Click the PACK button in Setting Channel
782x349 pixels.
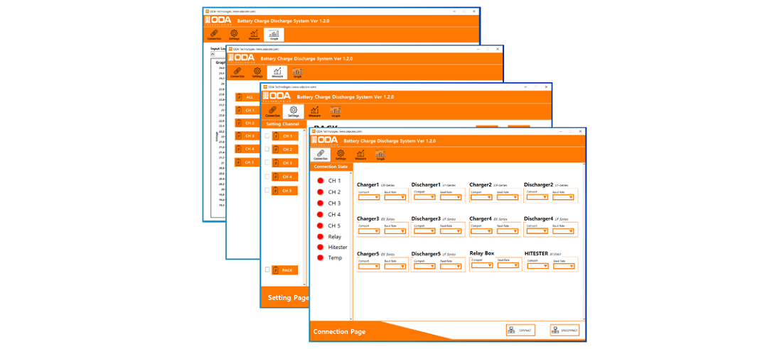coord(285,270)
